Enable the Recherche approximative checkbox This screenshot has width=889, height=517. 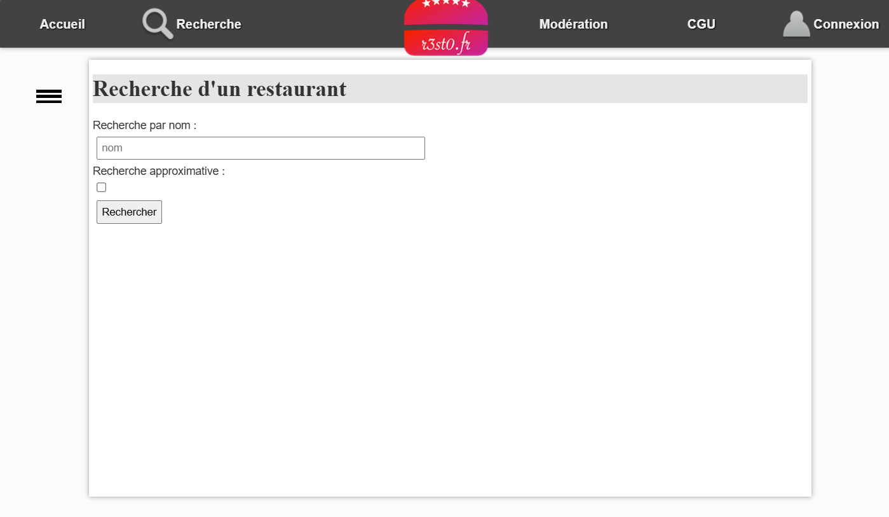click(101, 188)
